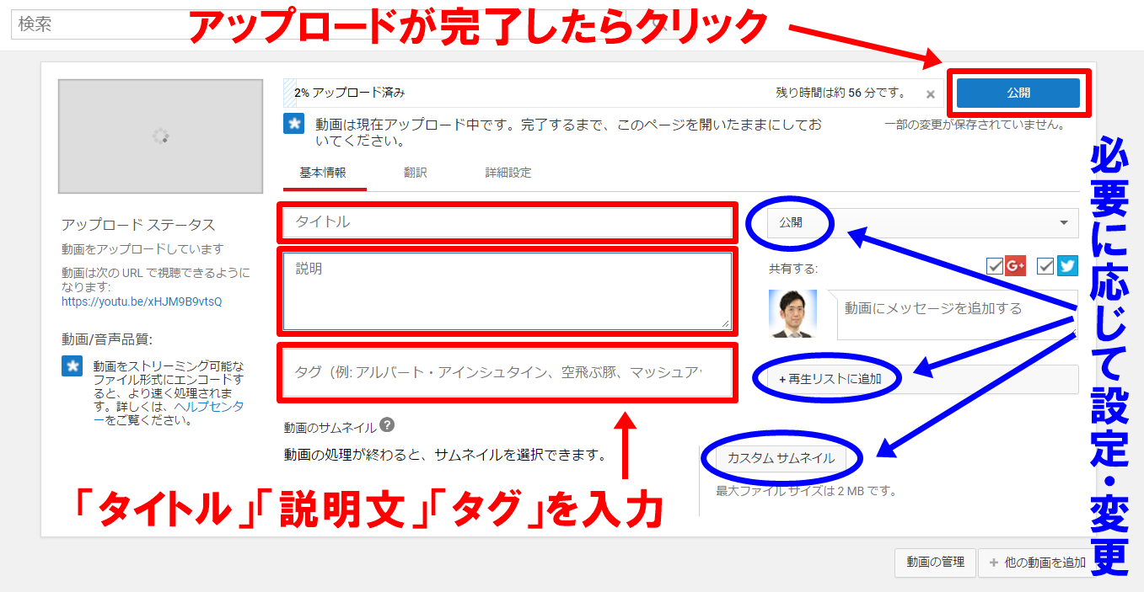
Task: Cancel the upload with the X icon
Action: click(930, 94)
